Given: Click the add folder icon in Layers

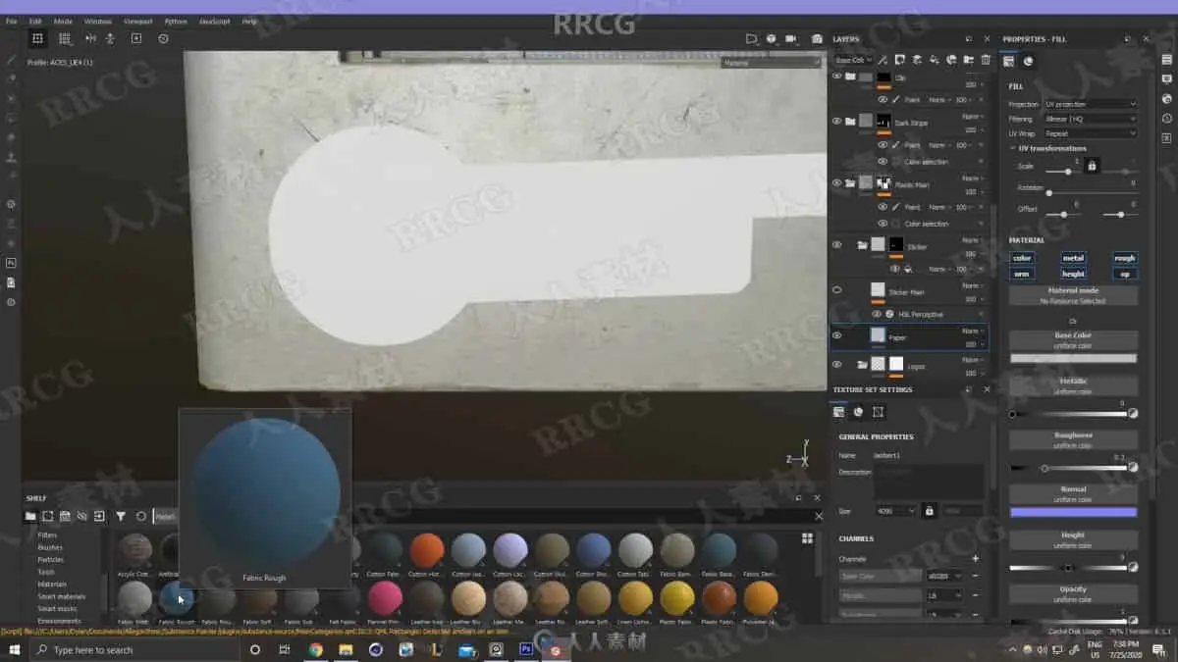Looking at the screenshot, I should click(x=969, y=60).
